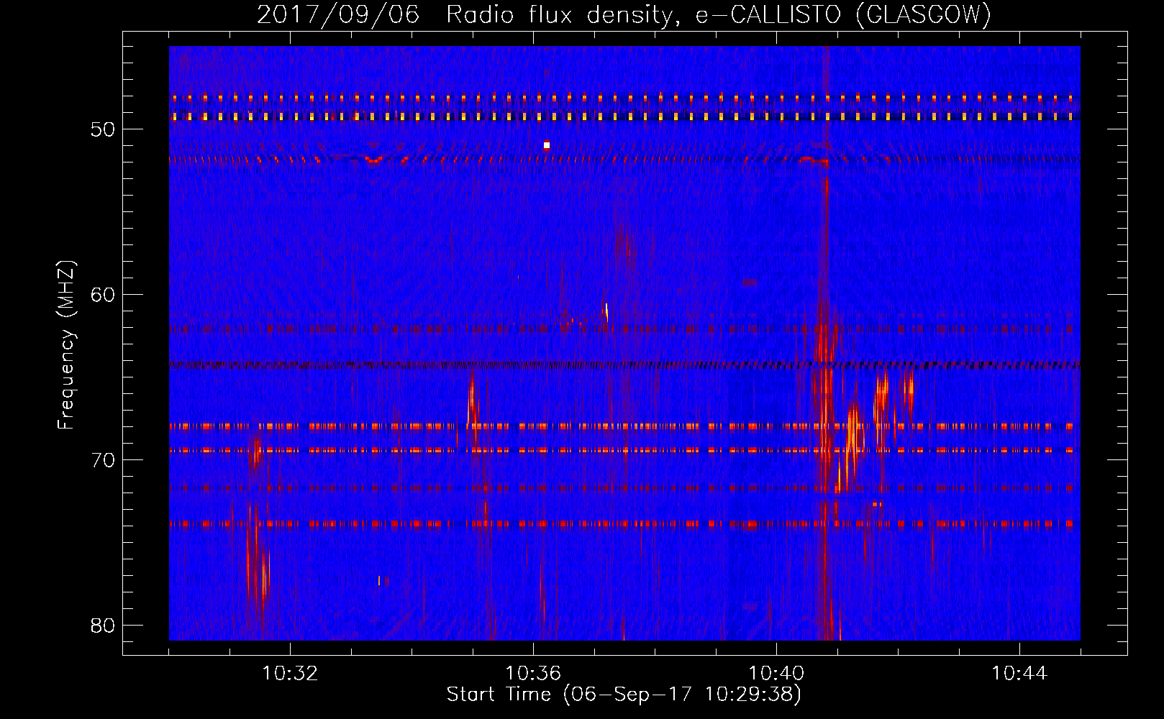Click the 60 frequency tick label
Screen dimensions: 1164x719
[x=103, y=295]
